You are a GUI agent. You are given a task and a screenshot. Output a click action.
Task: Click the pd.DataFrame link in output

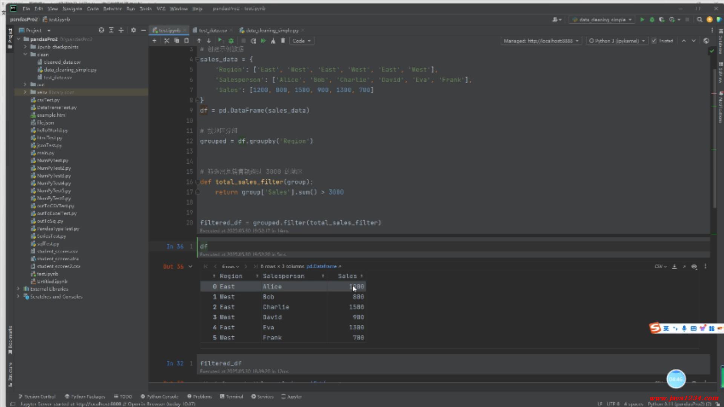[321, 266]
